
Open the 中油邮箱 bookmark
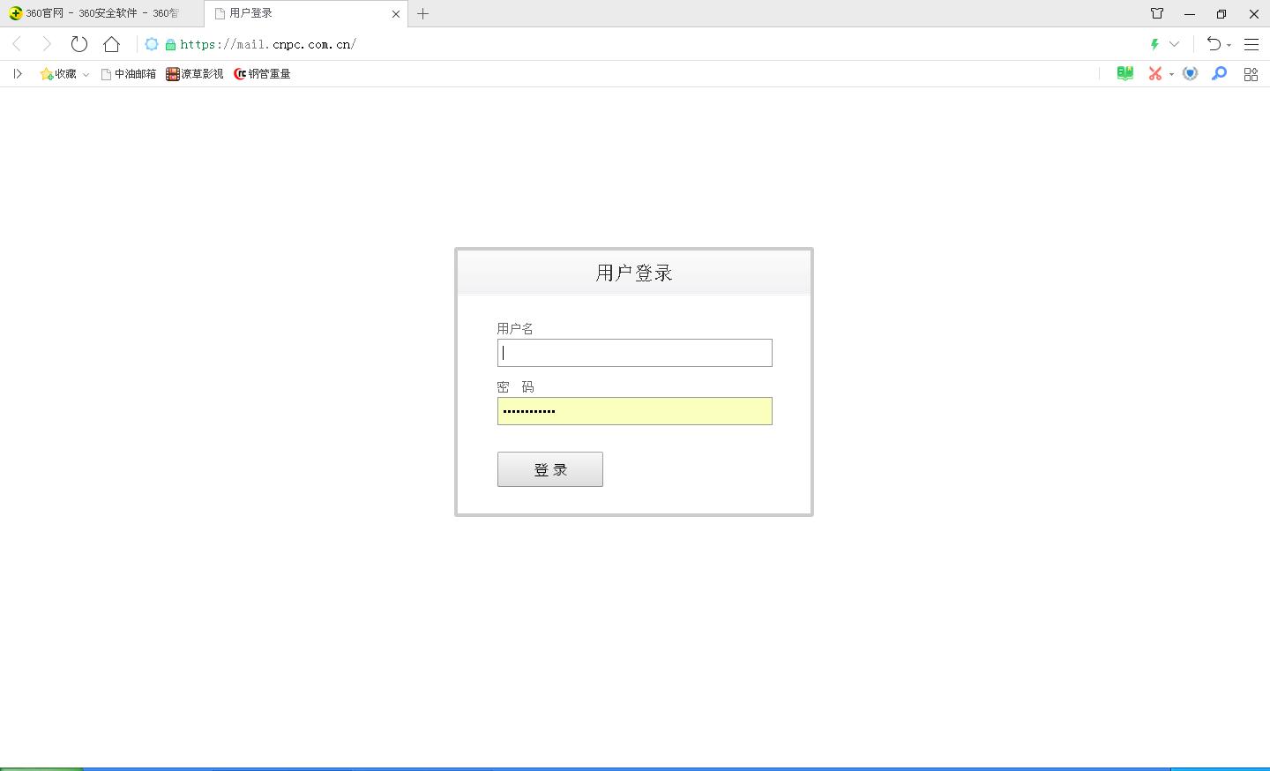[128, 74]
